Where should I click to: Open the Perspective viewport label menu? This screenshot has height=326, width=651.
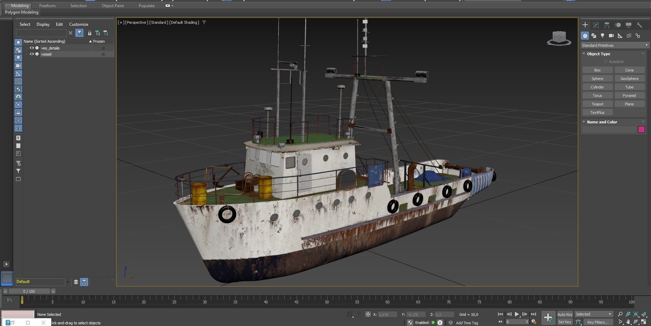tap(136, 22)
